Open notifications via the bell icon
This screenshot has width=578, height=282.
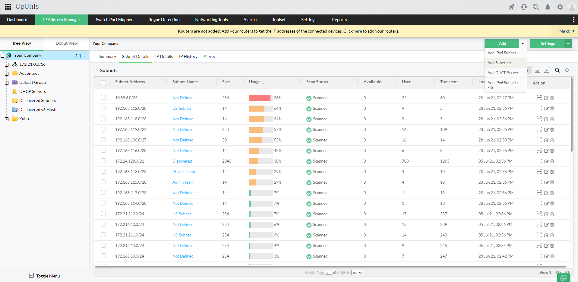(x=548, y=7)
